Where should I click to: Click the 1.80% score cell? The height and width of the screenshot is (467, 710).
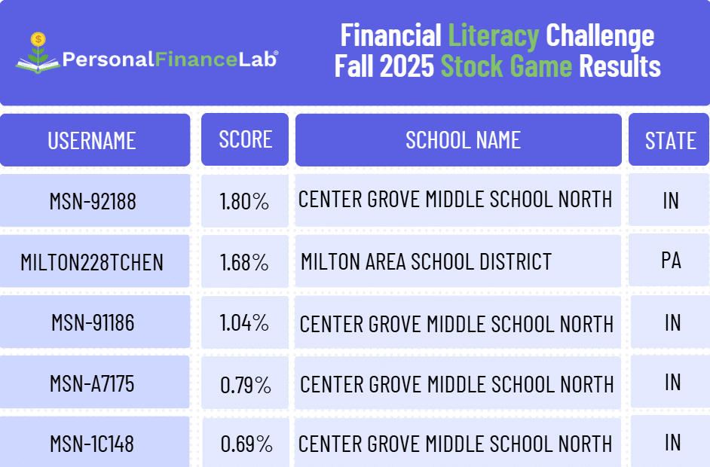tap(244, 201)
